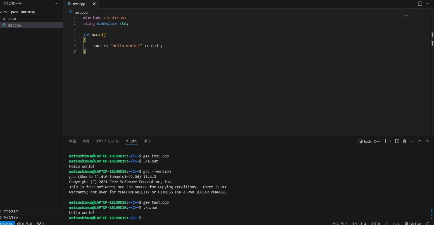Close the terminal panel
The height and width of the screenshot is (225, 434).
(x=427, y=141)
